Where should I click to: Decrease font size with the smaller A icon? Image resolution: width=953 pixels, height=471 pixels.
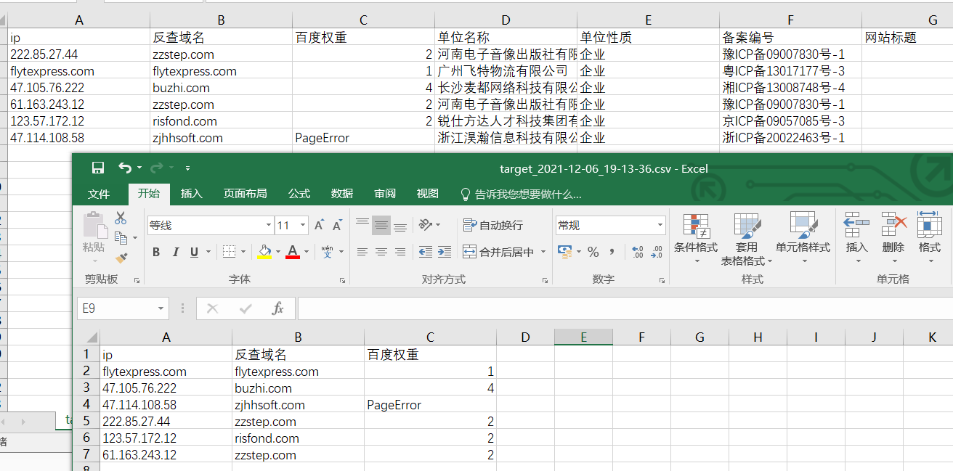coord(337,226)
